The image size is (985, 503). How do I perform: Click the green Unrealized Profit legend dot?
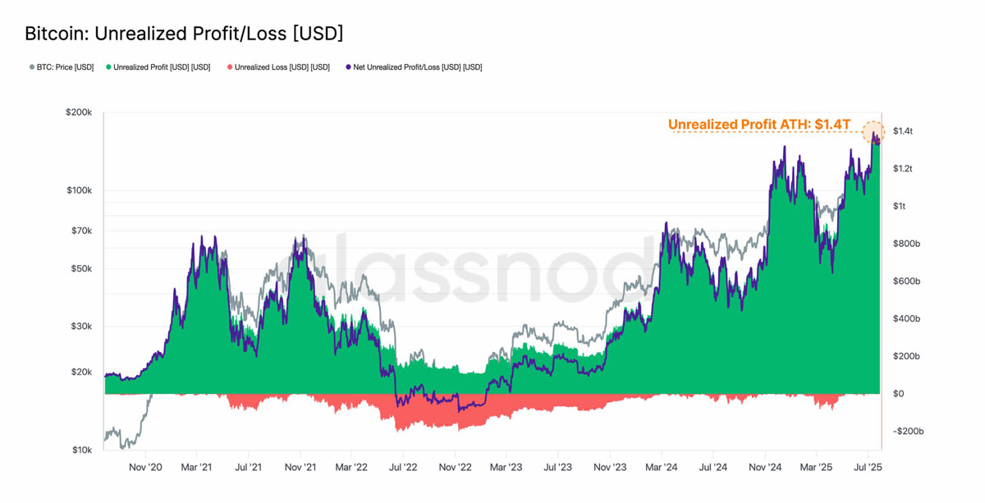(x=108, y=67)
